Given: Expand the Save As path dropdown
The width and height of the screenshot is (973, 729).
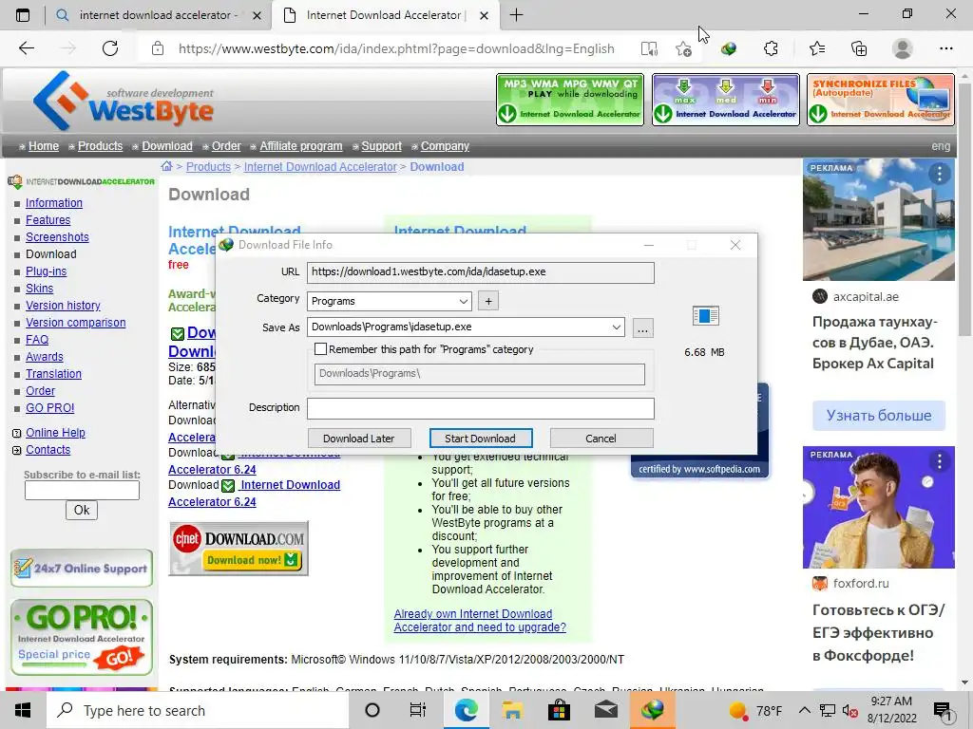Looking at the screenshot, I should (x=616, y=327).
